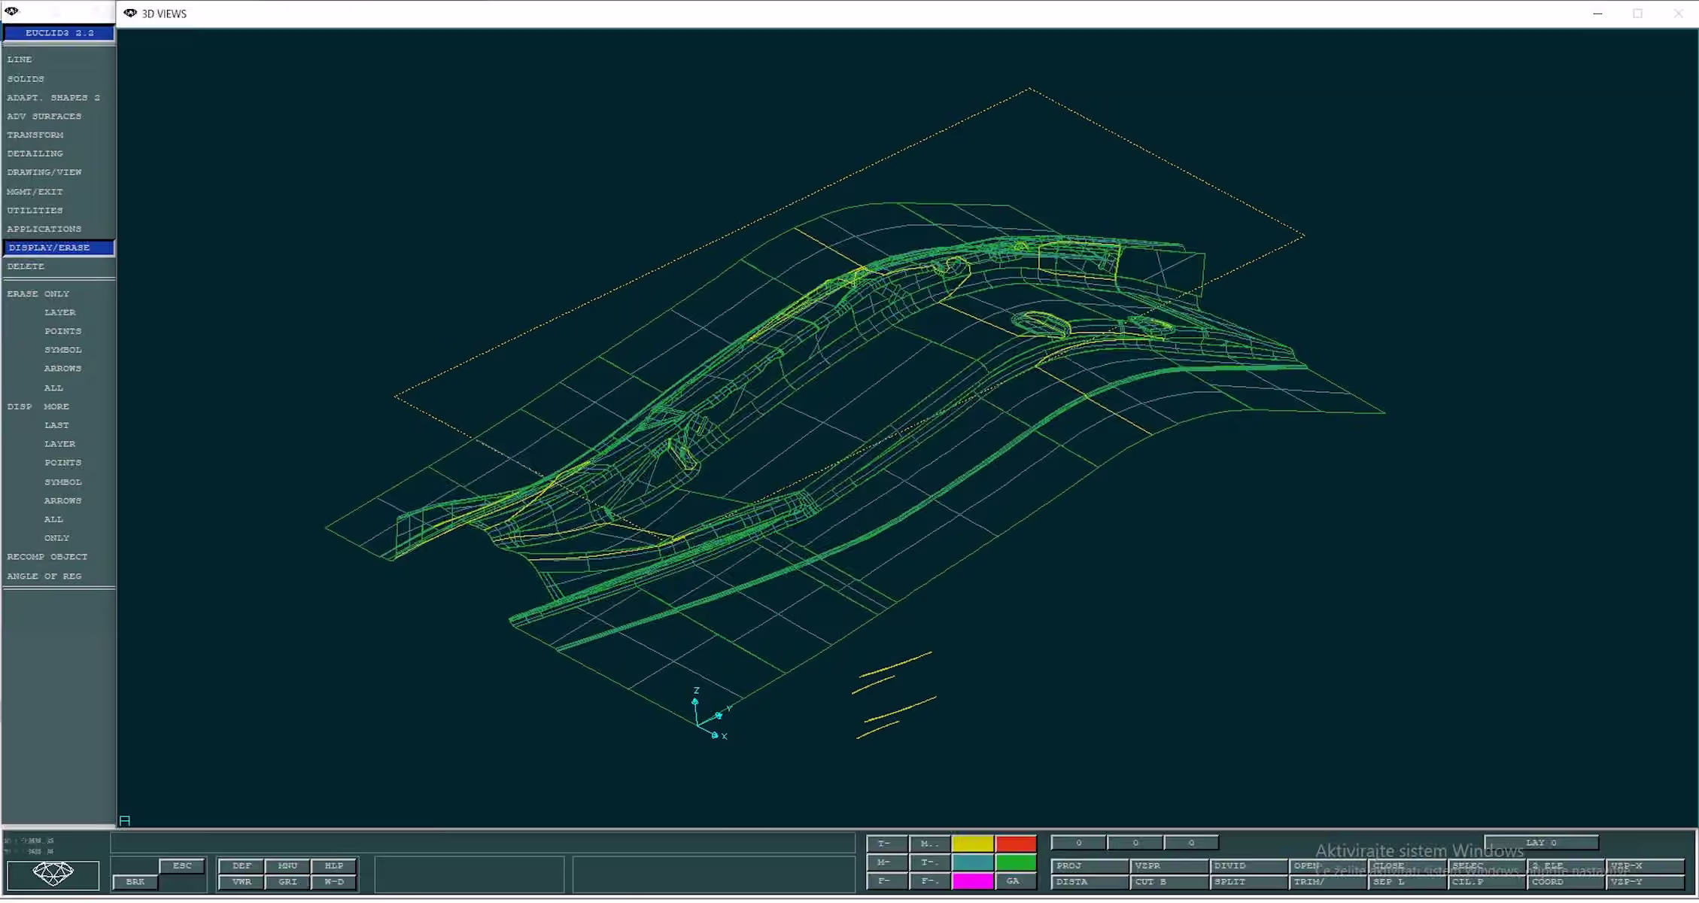Pick the yellow color swatch
This screenshot has width=1699, height=903.
click(973, 844)
